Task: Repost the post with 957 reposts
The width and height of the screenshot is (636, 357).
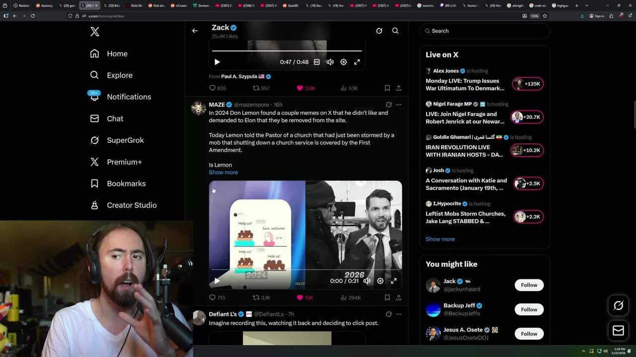Action: click(x=261, y=88)
